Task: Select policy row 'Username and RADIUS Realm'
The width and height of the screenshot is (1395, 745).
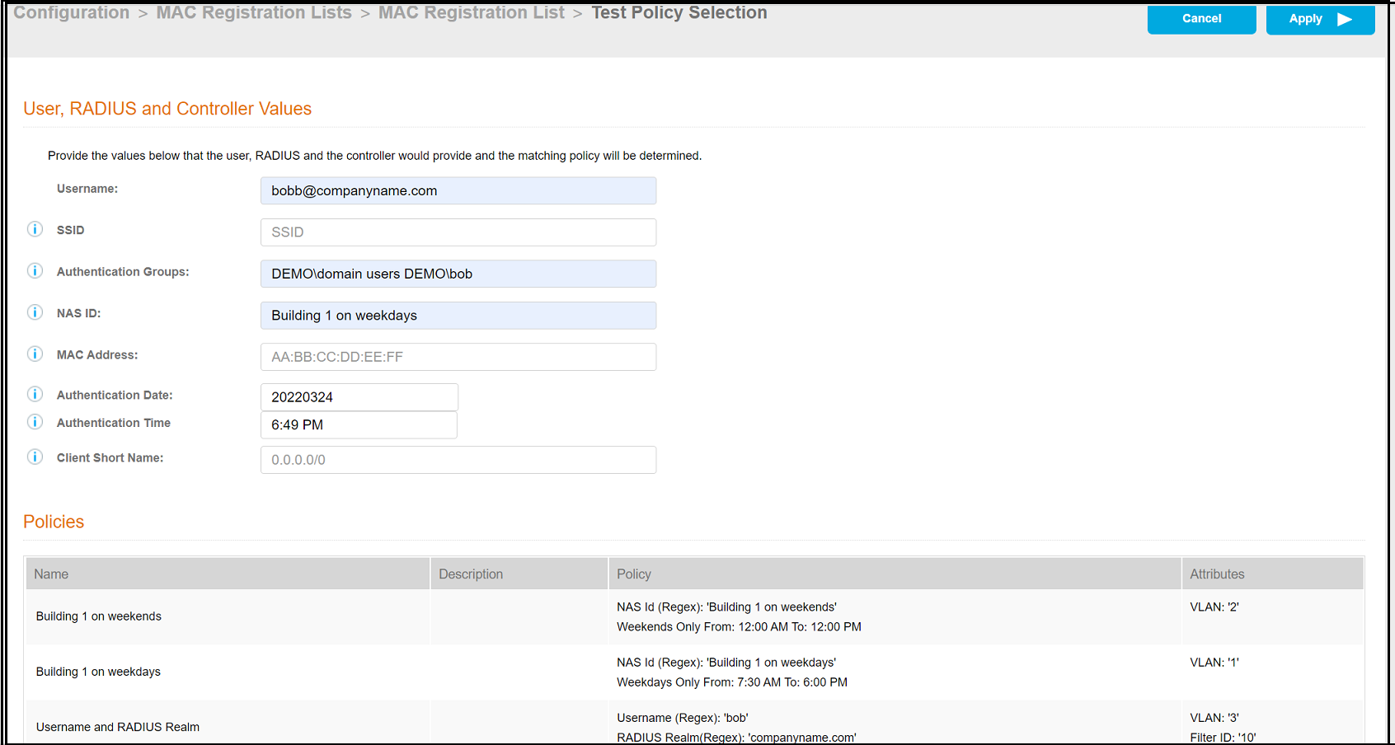Action: coord(695,723)
